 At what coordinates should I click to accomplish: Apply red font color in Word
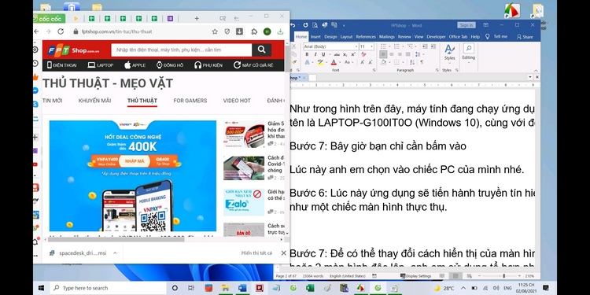pos(334,62)
